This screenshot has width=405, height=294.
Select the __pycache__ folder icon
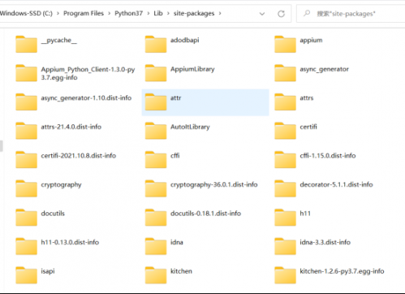point(26,44)
